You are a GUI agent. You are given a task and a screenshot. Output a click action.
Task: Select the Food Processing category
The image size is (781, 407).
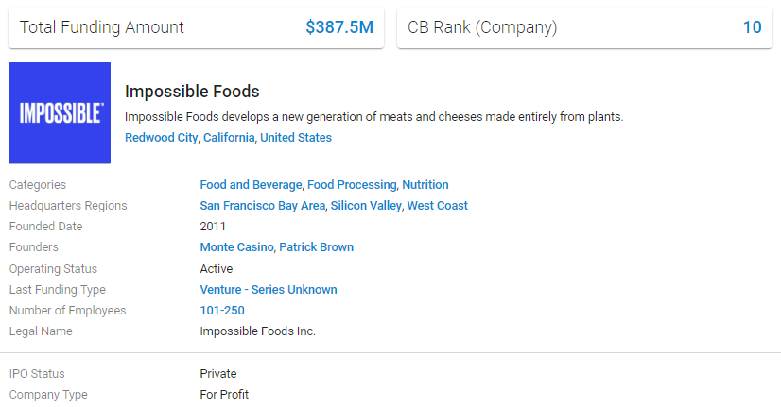[352, 185]
